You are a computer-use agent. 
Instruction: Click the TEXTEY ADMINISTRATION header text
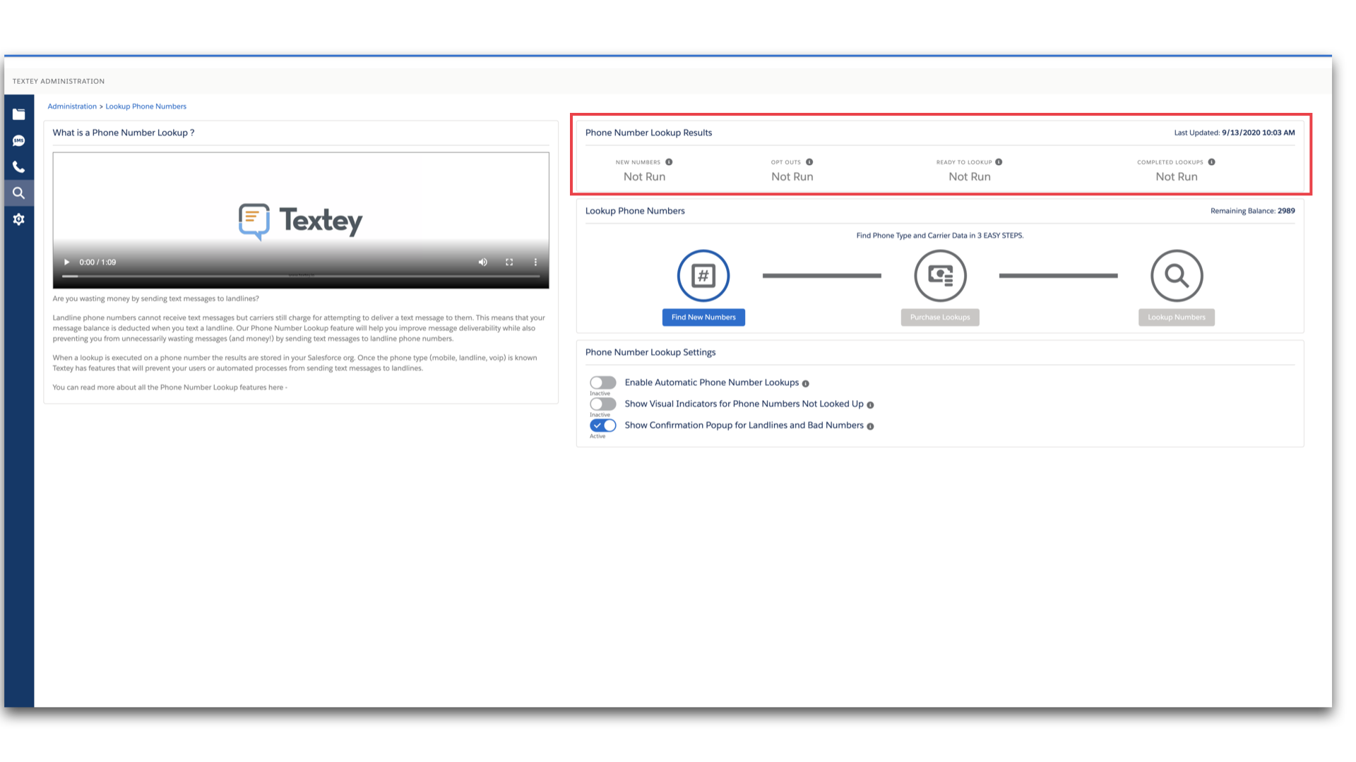pyautogui.click(x=59, y=81)
